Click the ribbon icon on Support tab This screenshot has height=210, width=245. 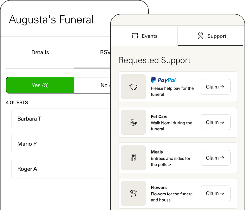tap(200, 36)
